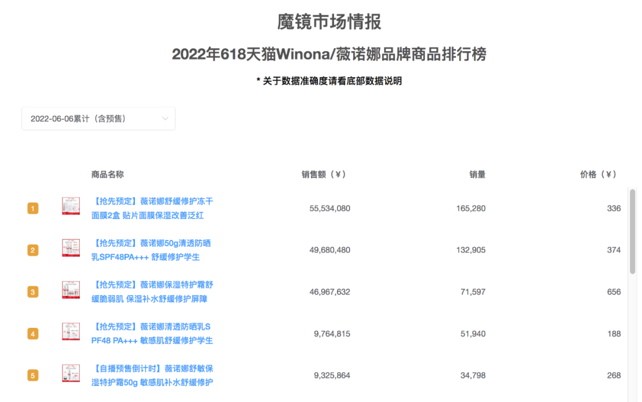Expand the date selection dropdown

pyautogui.click(x=98, y=118)
